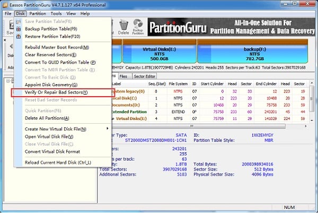Click the Backup Partition Table menu icon
The image size is (318, 213).
[19, 29]
